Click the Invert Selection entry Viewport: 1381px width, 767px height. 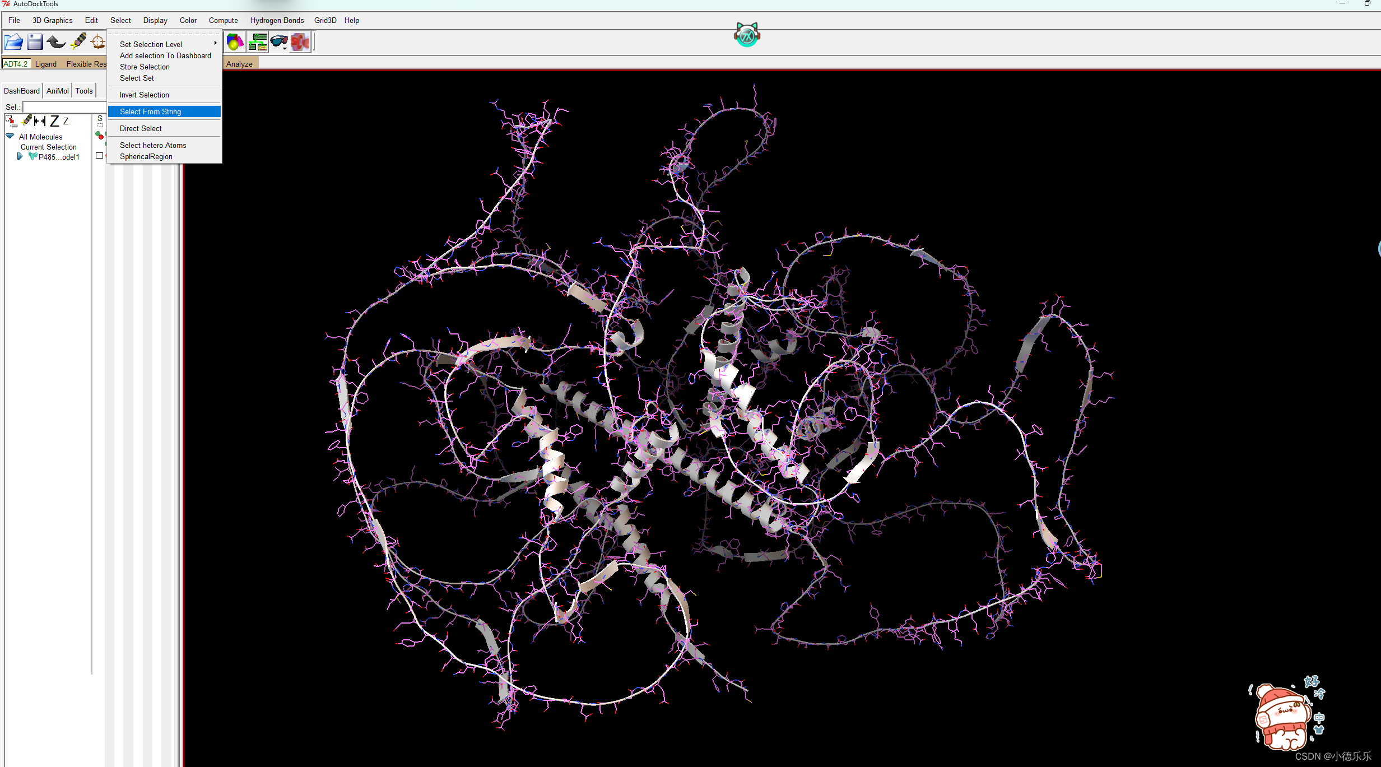point(145,95)
